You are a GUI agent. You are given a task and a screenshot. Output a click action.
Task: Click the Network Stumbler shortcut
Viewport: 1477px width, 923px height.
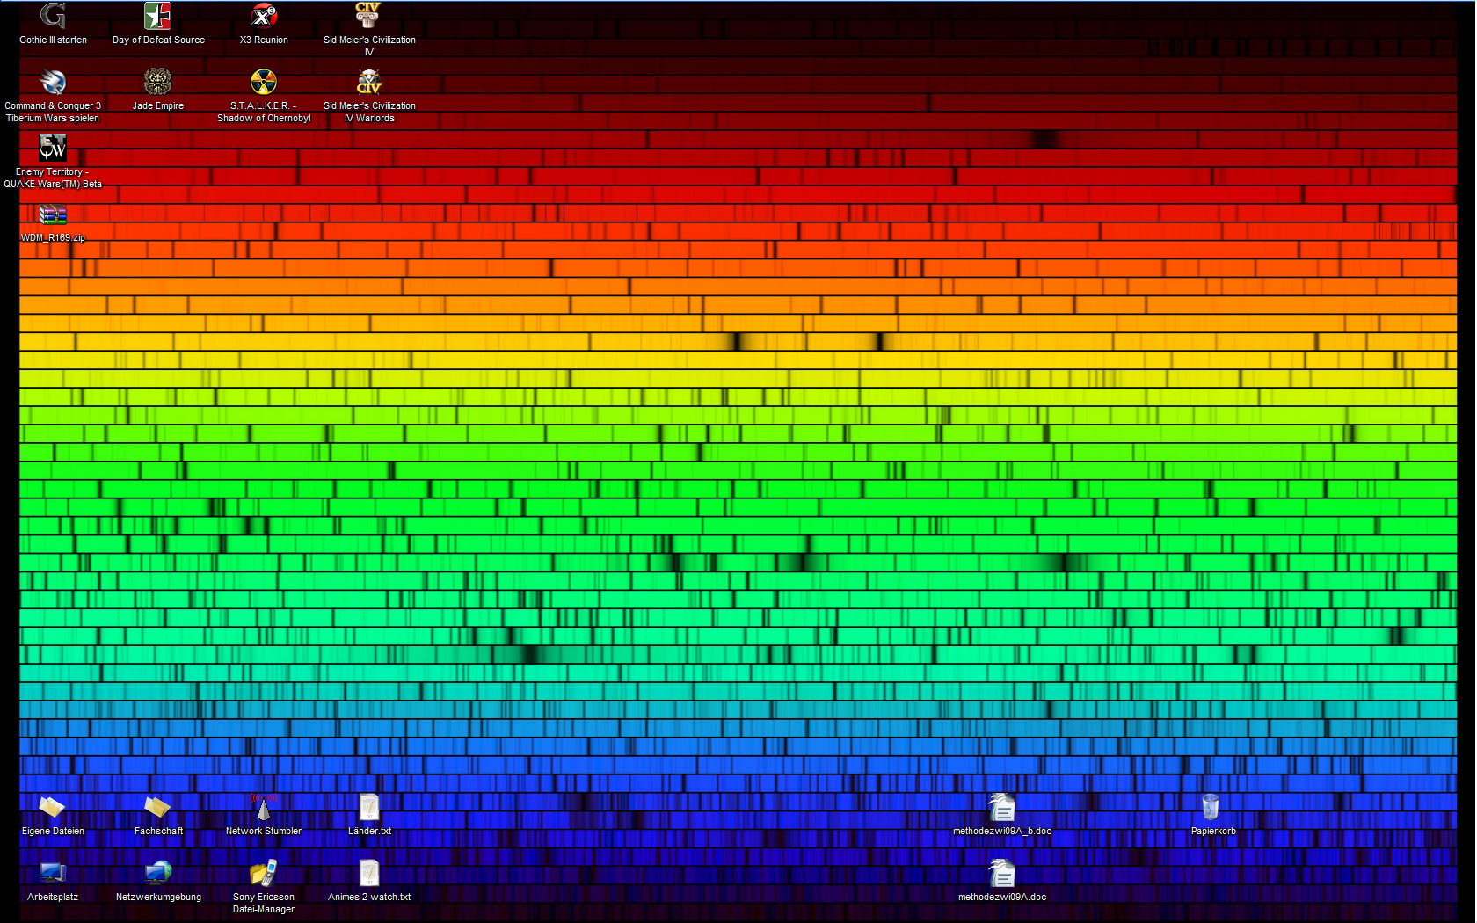(264, 809)
